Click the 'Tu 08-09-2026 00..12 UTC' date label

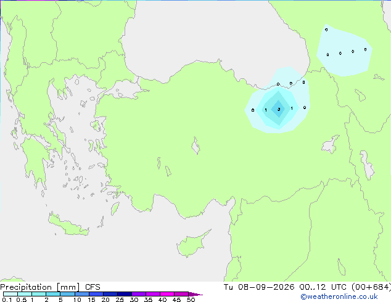[285, 287]
